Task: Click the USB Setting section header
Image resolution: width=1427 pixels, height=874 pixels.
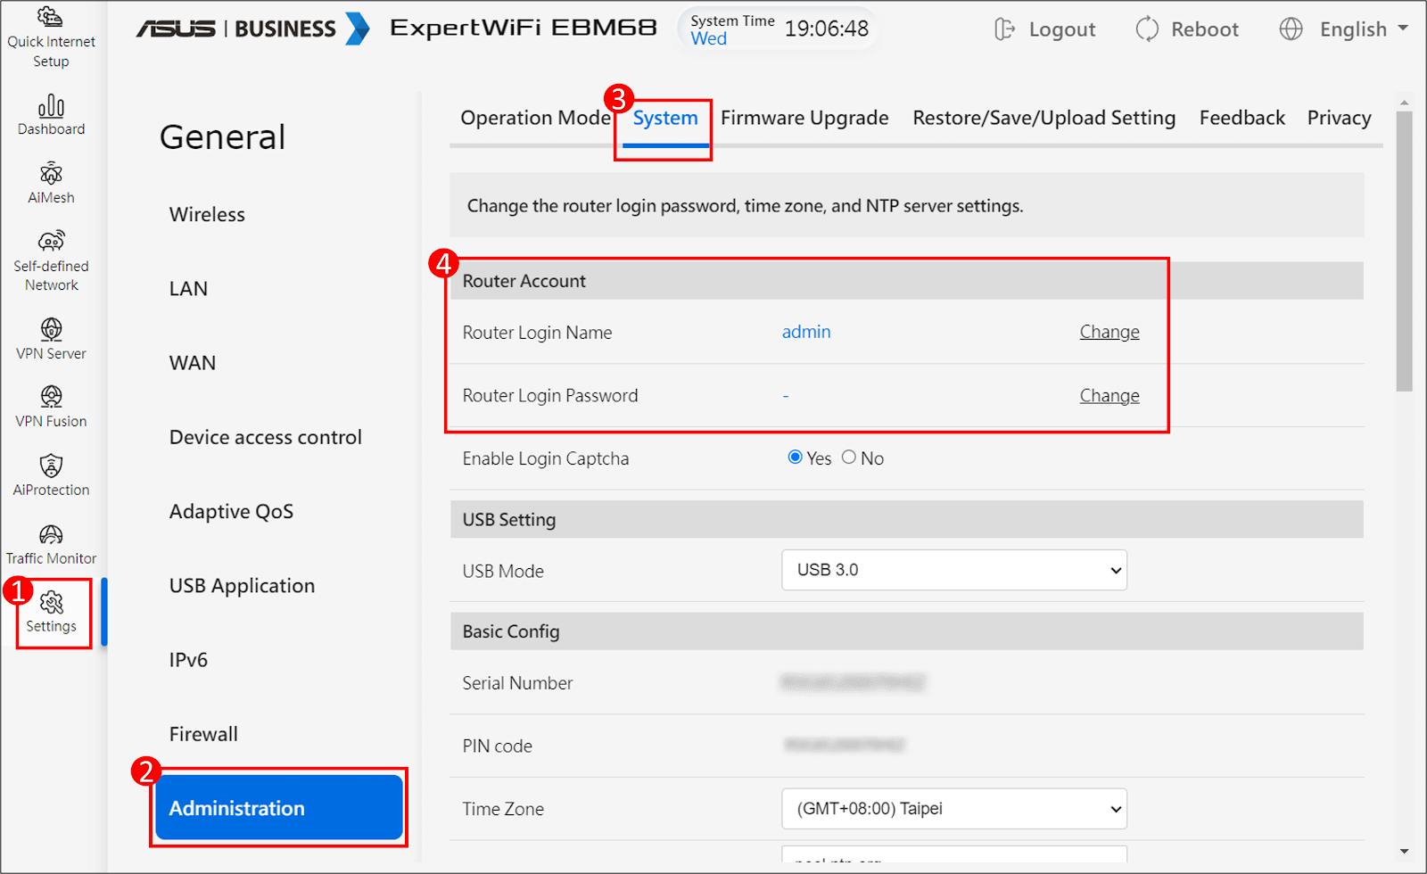Action: click(907, 519)
